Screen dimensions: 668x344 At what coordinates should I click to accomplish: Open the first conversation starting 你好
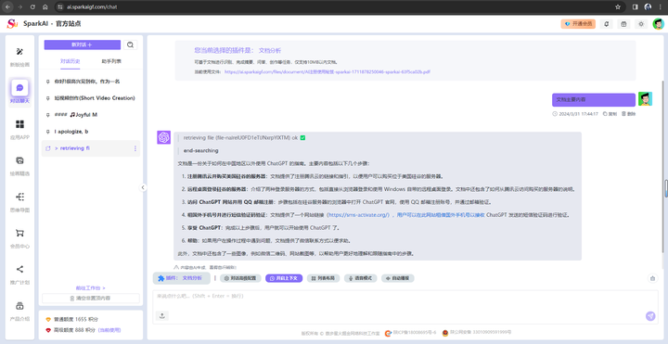[x=91, y=82]
